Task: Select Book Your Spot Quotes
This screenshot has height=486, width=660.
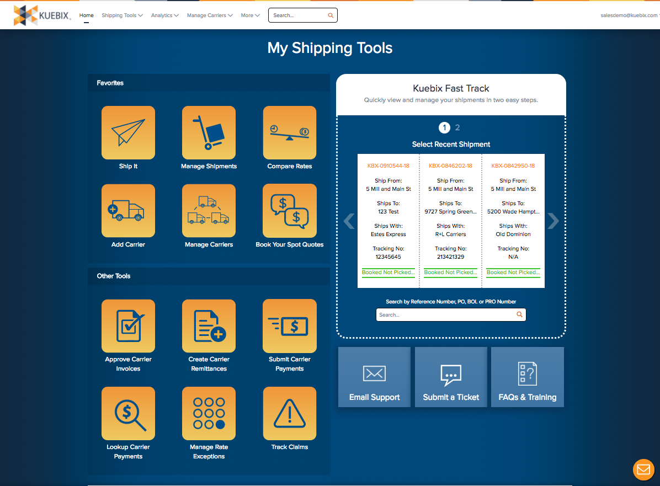Action: pyautogui.click(x=289, y=210)
